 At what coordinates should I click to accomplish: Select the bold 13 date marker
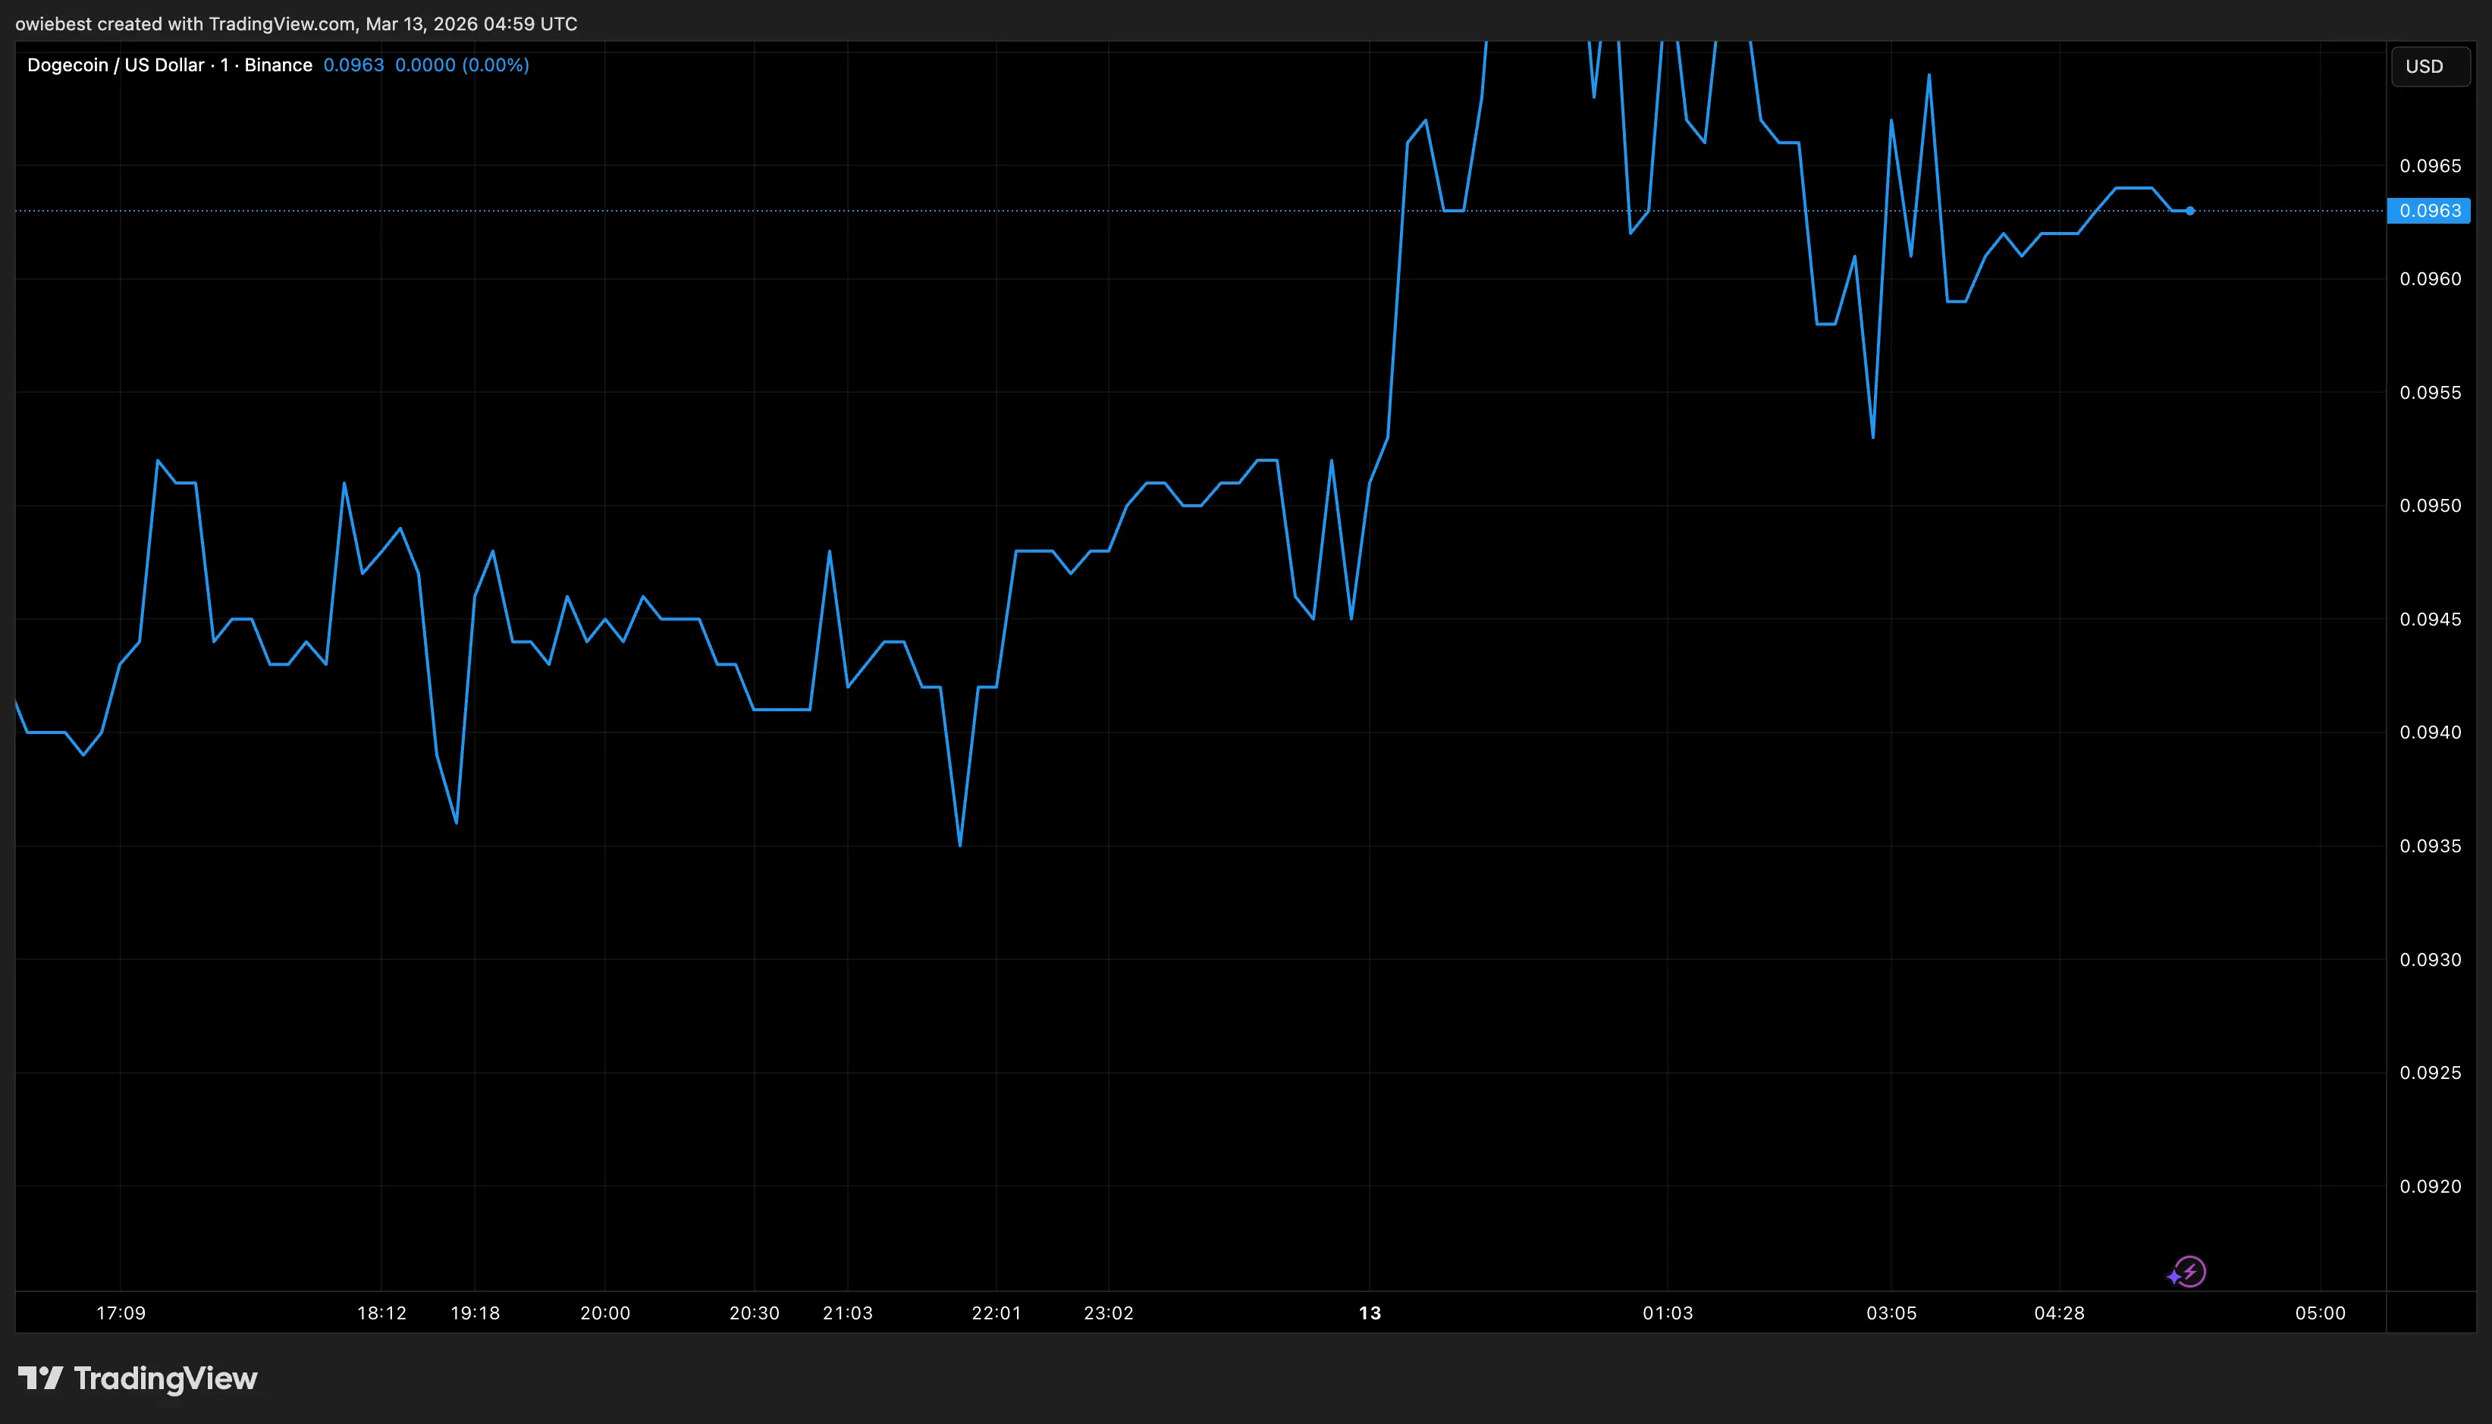pyautogui.click(x=1369, y=1313)
